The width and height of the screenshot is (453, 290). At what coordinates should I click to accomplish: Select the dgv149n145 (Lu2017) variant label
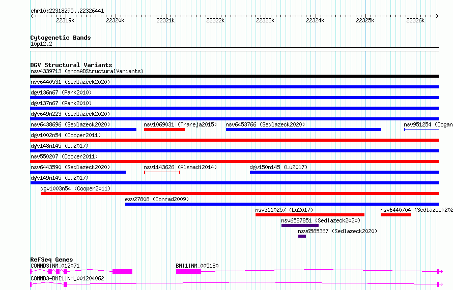[60, 178]
